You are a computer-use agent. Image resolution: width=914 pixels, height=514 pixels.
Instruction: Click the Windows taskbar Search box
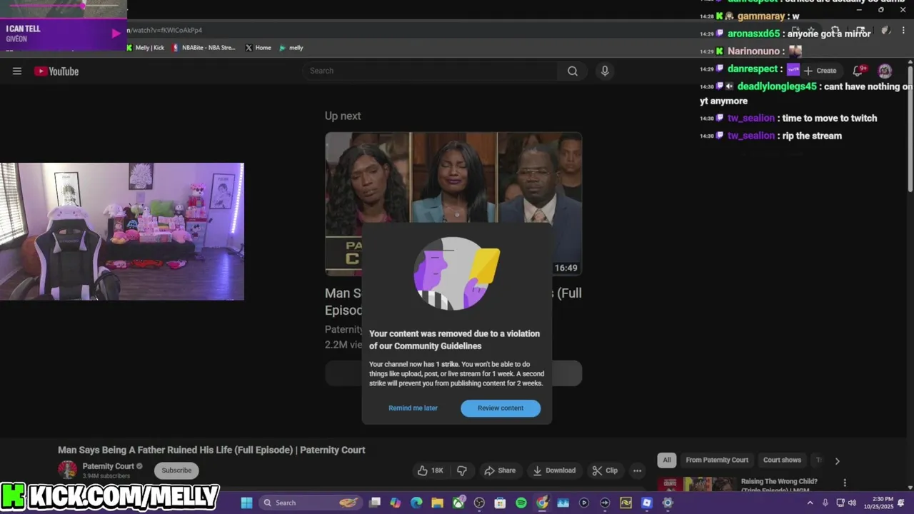point(311,503)
